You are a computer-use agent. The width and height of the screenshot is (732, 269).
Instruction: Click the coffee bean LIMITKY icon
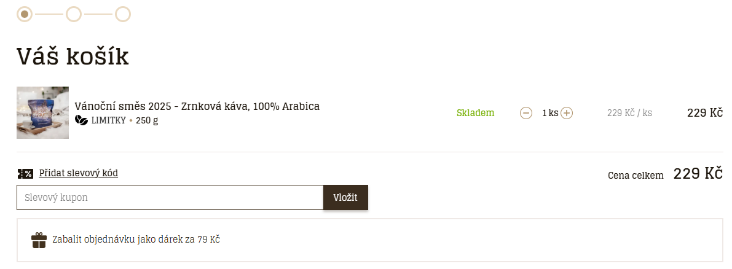pyautogui.click(x=81, y=120)
